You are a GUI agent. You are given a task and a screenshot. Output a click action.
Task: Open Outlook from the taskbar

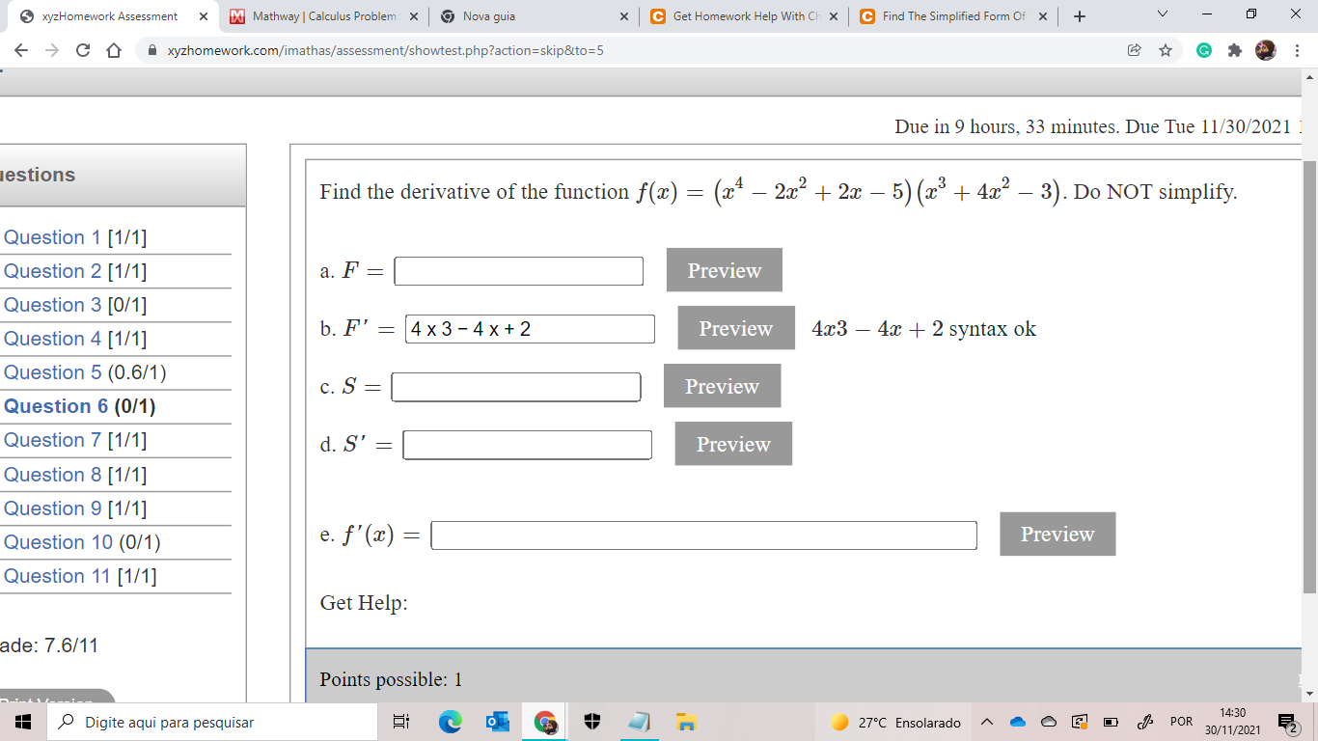tap(497, 722)
